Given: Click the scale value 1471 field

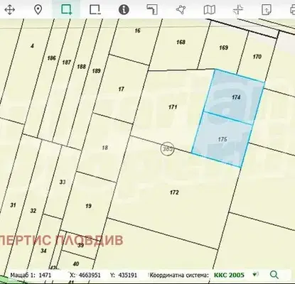Looking at the screenshot, I should click(45, 275).
